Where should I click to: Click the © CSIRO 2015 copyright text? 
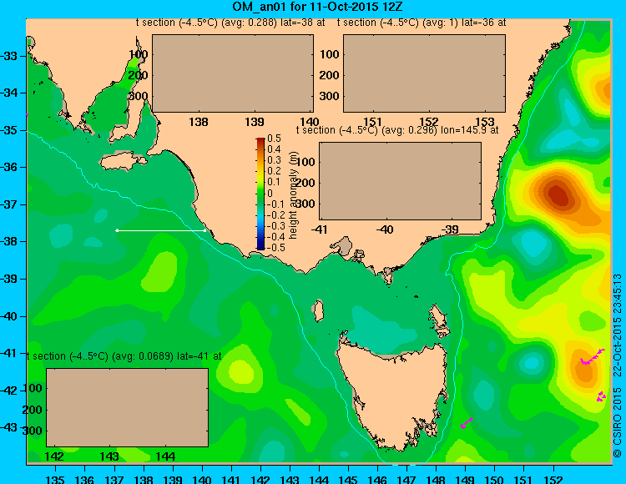click(618, 421)
